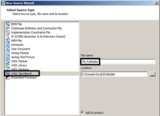Select MEM File in the list
This screenshot has height=116, width=160.
[16, 41]
